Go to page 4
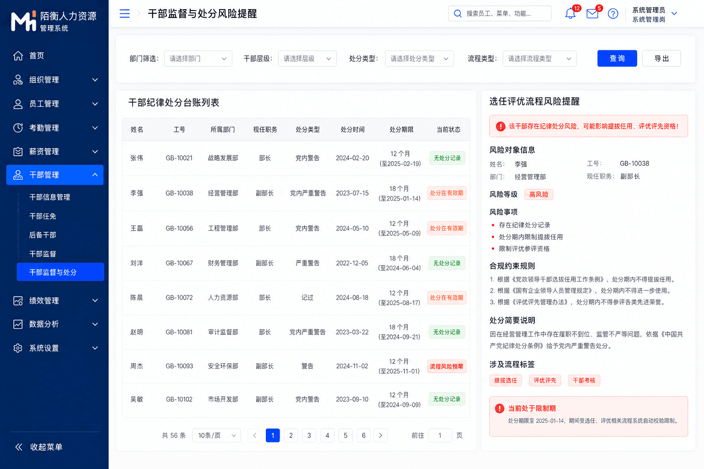The image size is (704, 469). coord(327,436)
